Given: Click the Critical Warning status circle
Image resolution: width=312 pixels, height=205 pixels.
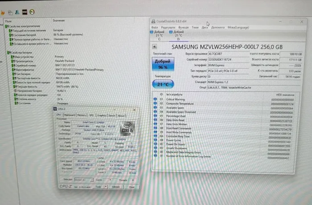Looking at the screenshot, I should coord(156,99).
